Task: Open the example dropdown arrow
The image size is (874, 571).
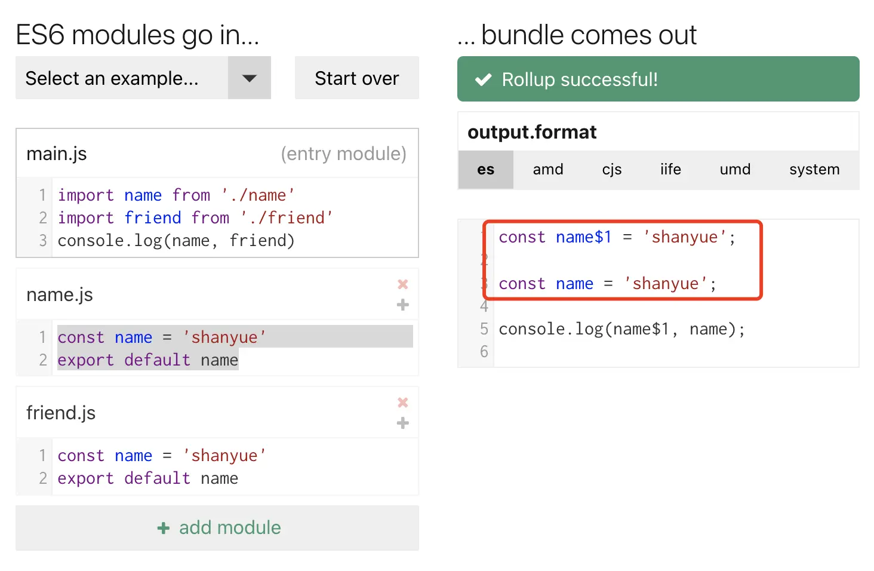Action: (x=250, y=78)
